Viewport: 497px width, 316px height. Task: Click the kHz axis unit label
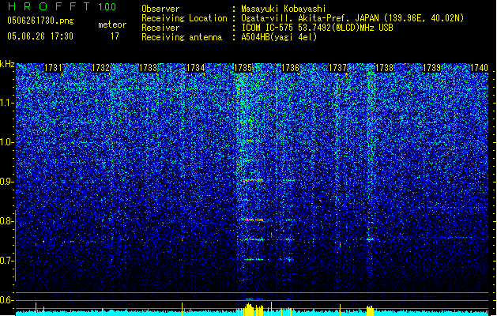7,64
